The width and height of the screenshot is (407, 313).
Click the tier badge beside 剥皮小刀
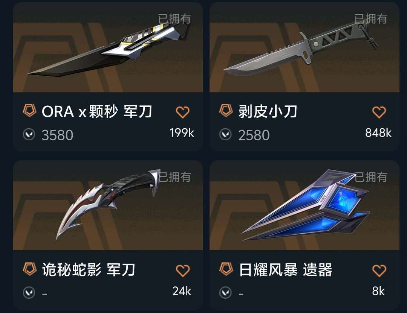226,111
